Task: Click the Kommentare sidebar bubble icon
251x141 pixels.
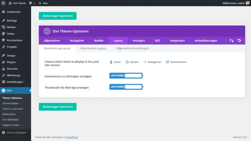Action: pos(3,40)
